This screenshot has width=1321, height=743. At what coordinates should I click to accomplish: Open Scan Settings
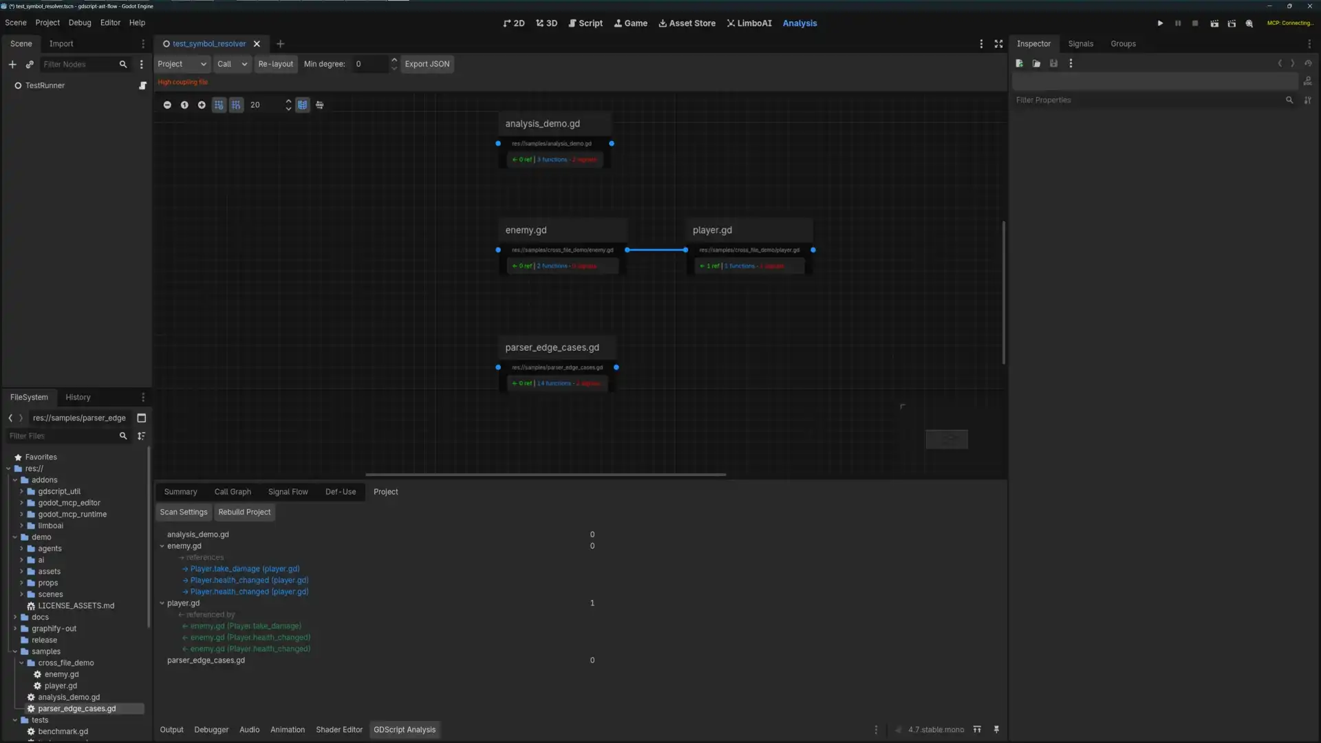tap(184, 513)
